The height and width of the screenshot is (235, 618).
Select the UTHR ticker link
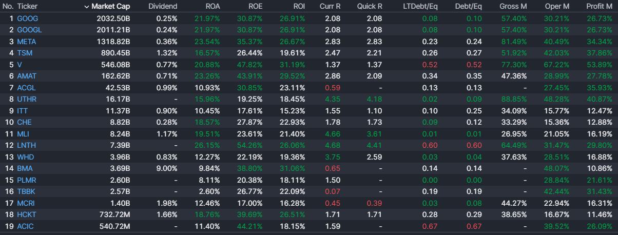coord(27,99)
